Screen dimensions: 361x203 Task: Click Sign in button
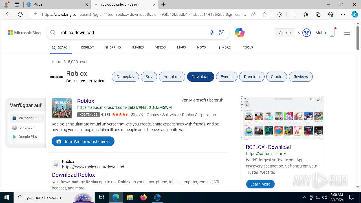[285, 33]
